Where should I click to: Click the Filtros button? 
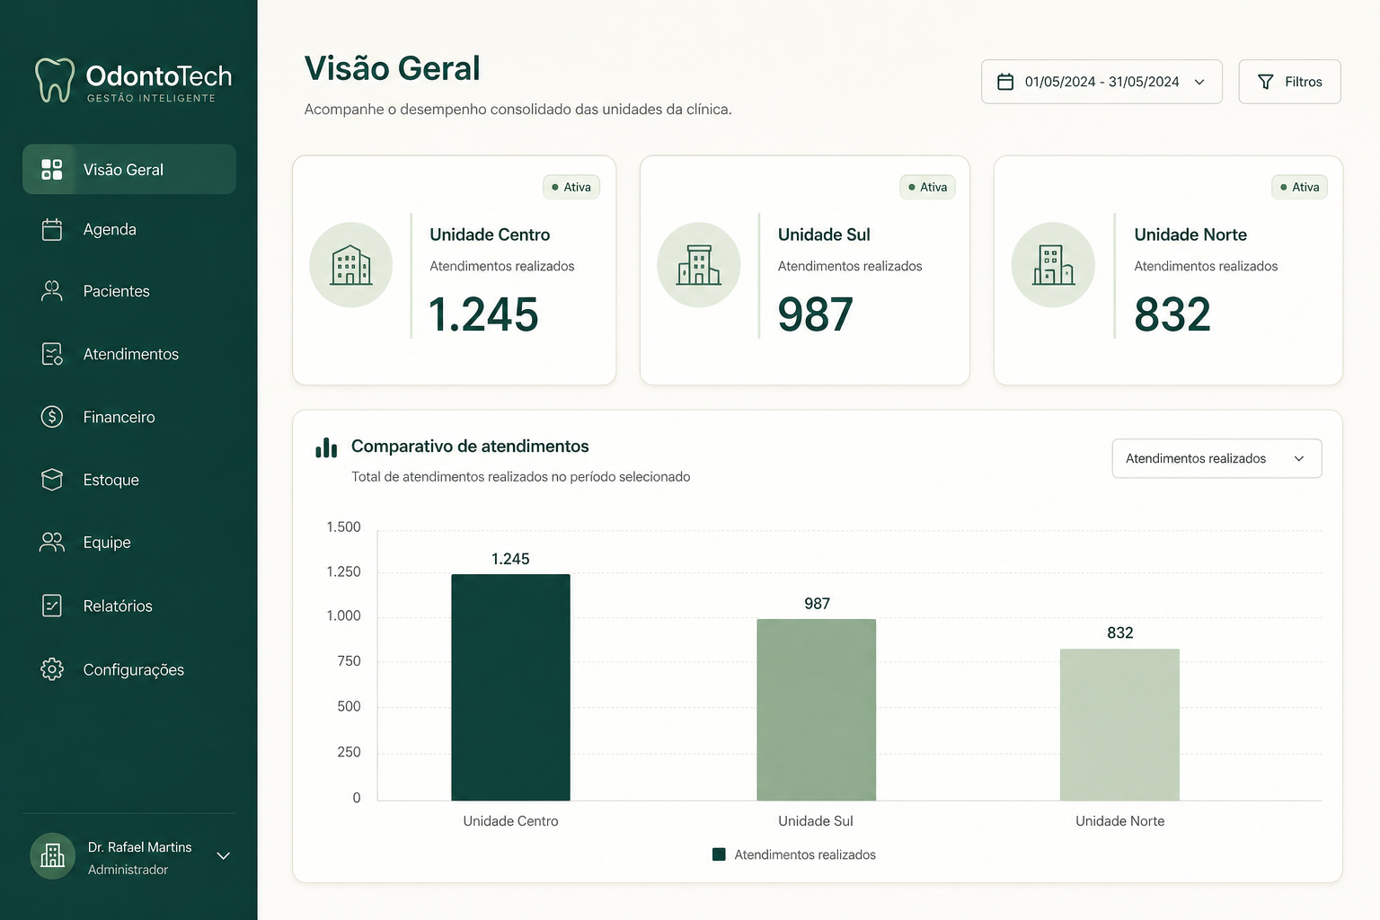pyautogui.click(x=1289, y=82)
